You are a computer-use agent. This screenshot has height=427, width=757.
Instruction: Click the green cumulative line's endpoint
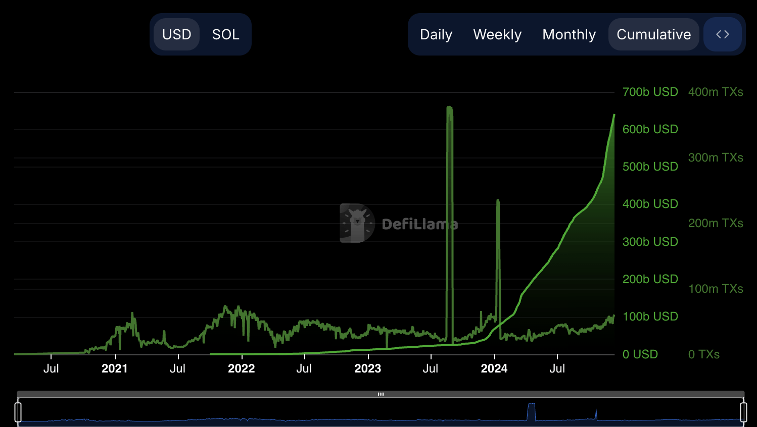coord(613,116)
